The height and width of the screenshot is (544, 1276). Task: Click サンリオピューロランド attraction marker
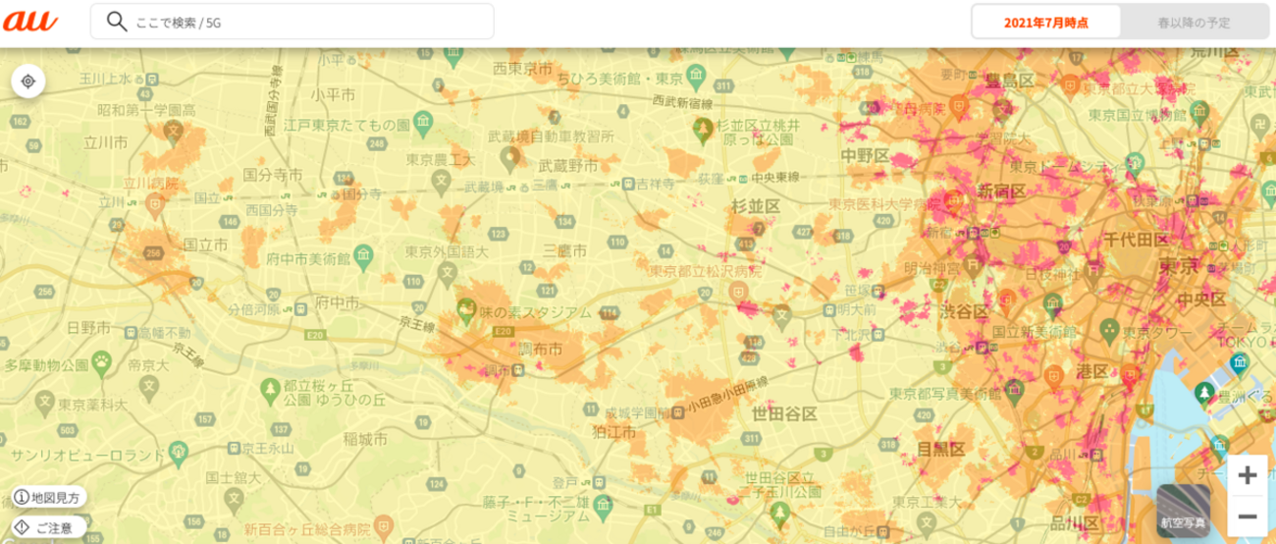(x=178, y=453)
